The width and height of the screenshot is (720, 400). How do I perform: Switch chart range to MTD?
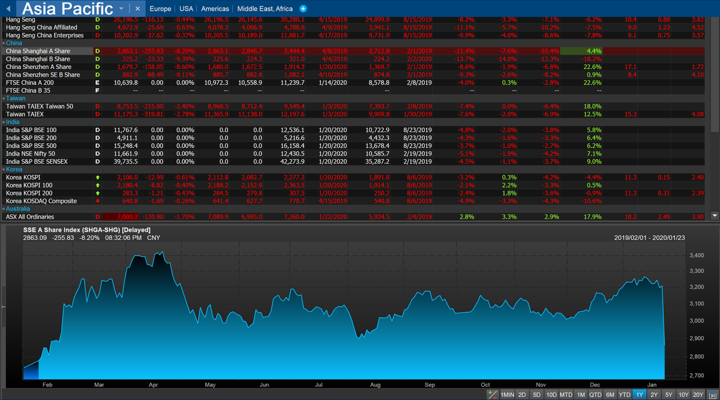point(566,395)
